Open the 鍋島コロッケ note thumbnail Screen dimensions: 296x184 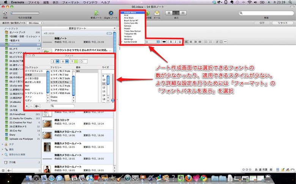(x=47, y=124)
